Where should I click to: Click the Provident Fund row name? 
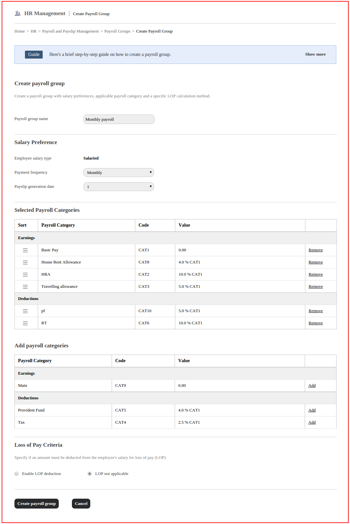pos(31,410)
